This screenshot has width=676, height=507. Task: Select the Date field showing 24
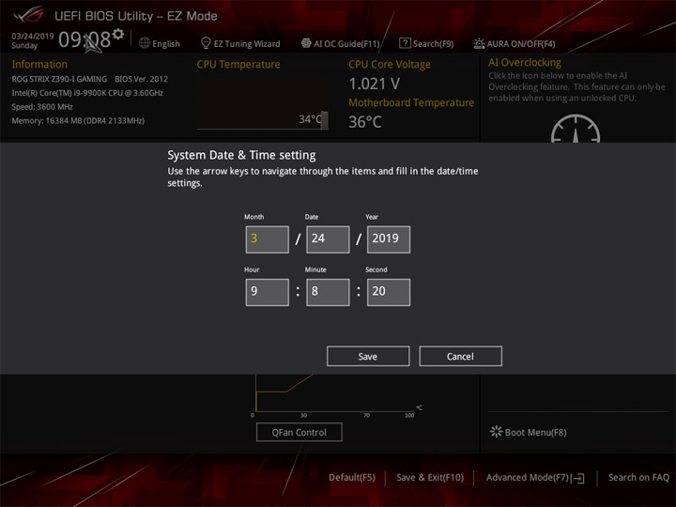pyautogui.click(x=328, y=239)
